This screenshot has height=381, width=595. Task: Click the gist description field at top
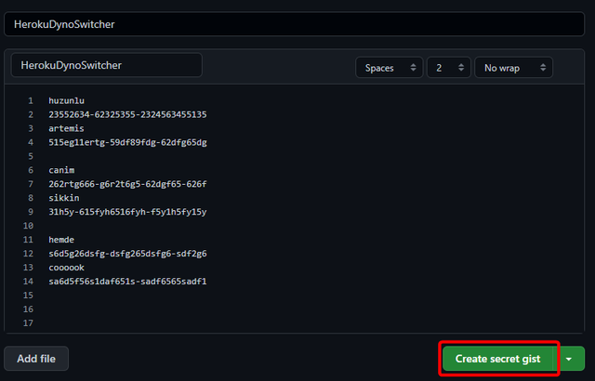[x=297, y=23]
